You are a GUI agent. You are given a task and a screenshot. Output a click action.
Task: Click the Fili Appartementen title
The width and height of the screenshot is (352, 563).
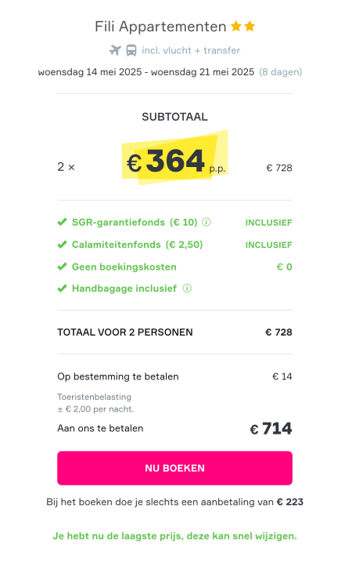160,27
